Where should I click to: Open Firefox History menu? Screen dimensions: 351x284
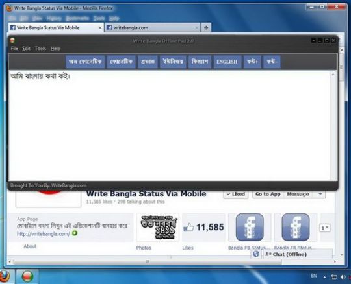[54, 18]
